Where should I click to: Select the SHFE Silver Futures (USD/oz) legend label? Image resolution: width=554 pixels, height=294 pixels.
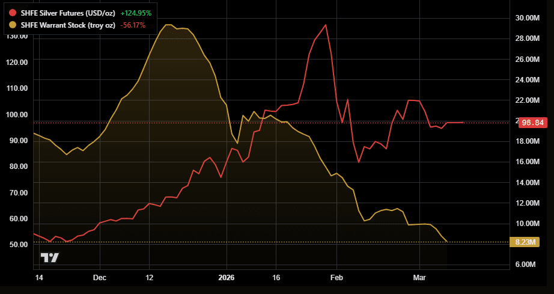68,13
